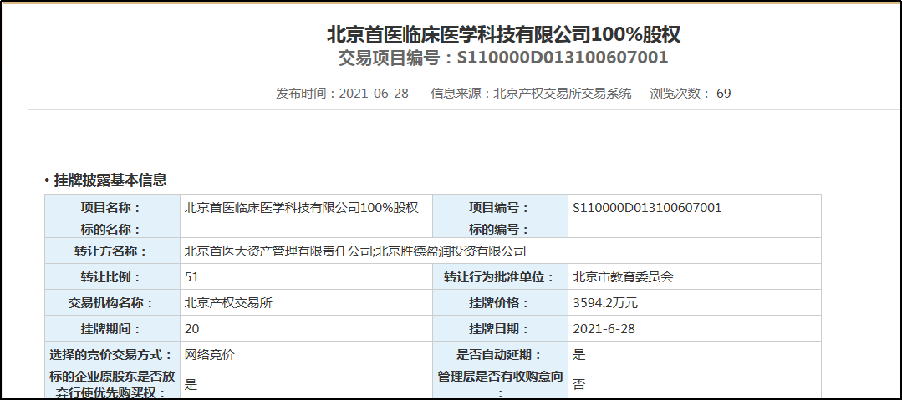902x400 pixels.
Task: Click the page title 北京首医临床医学科技有限公司100%股权
Action: (503, 34)
